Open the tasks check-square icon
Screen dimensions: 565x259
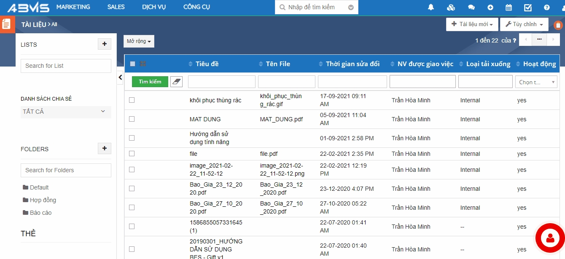pos(528,7)
